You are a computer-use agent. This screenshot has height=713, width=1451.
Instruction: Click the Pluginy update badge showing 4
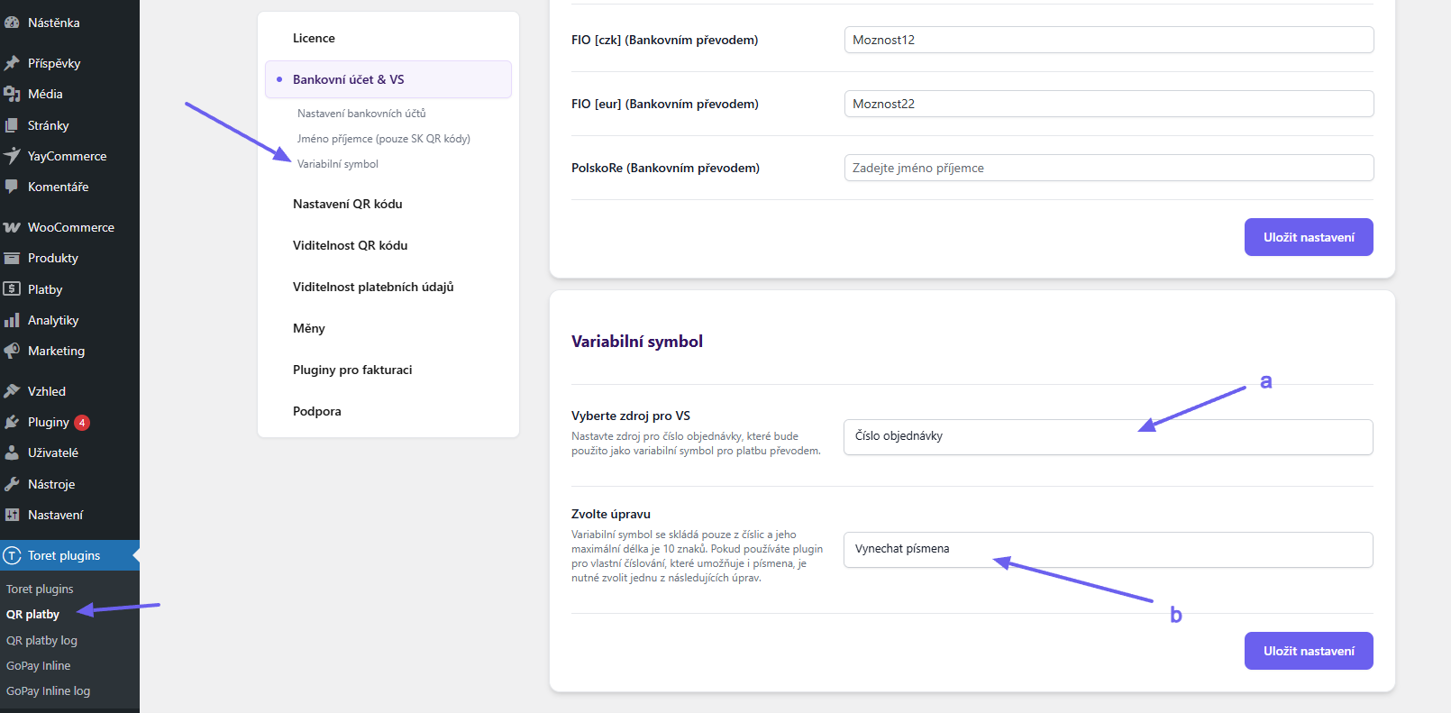(x=82, y=422)
